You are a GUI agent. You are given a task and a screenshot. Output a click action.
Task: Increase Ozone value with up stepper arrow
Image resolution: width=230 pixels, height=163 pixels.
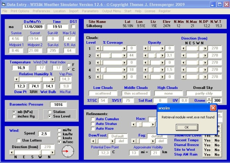tap(209, 99)
